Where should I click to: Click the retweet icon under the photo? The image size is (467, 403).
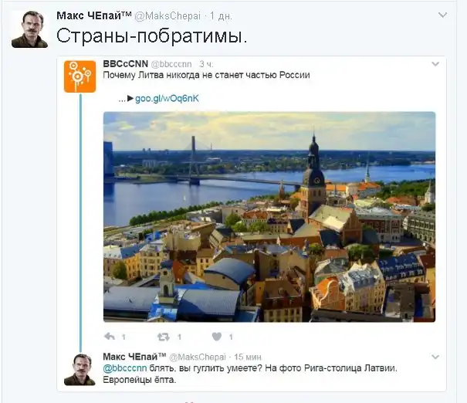coord(163,337)
